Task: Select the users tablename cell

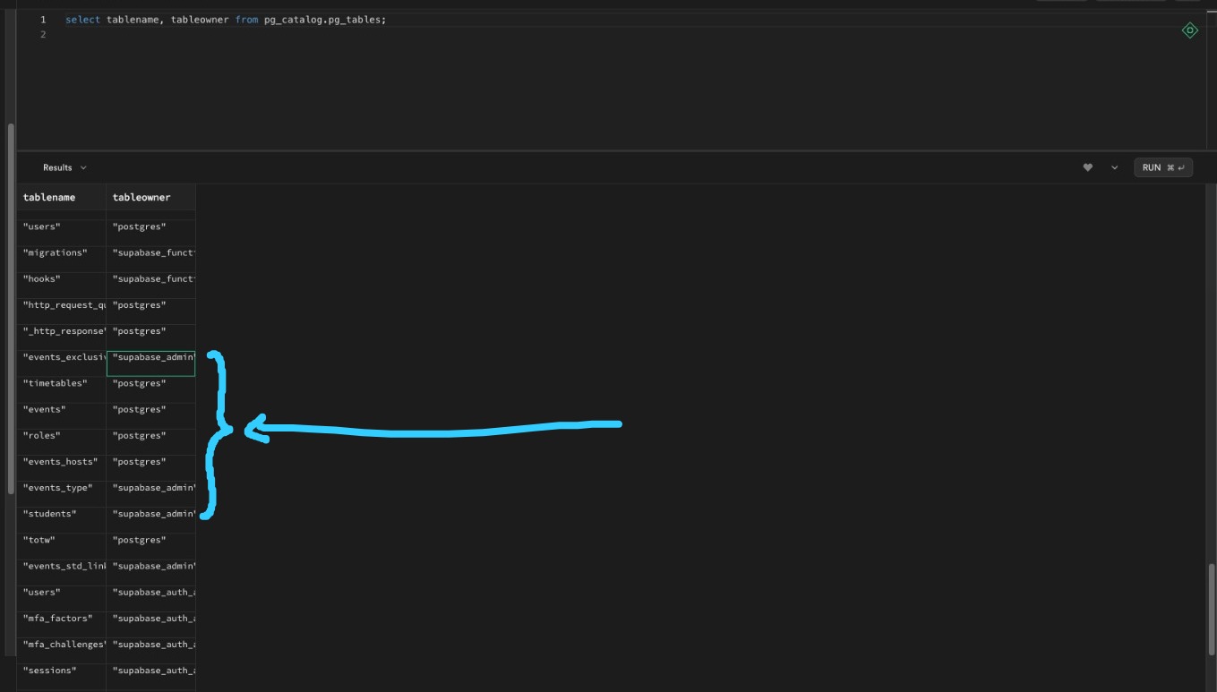Action: click(x=40, y=226)
